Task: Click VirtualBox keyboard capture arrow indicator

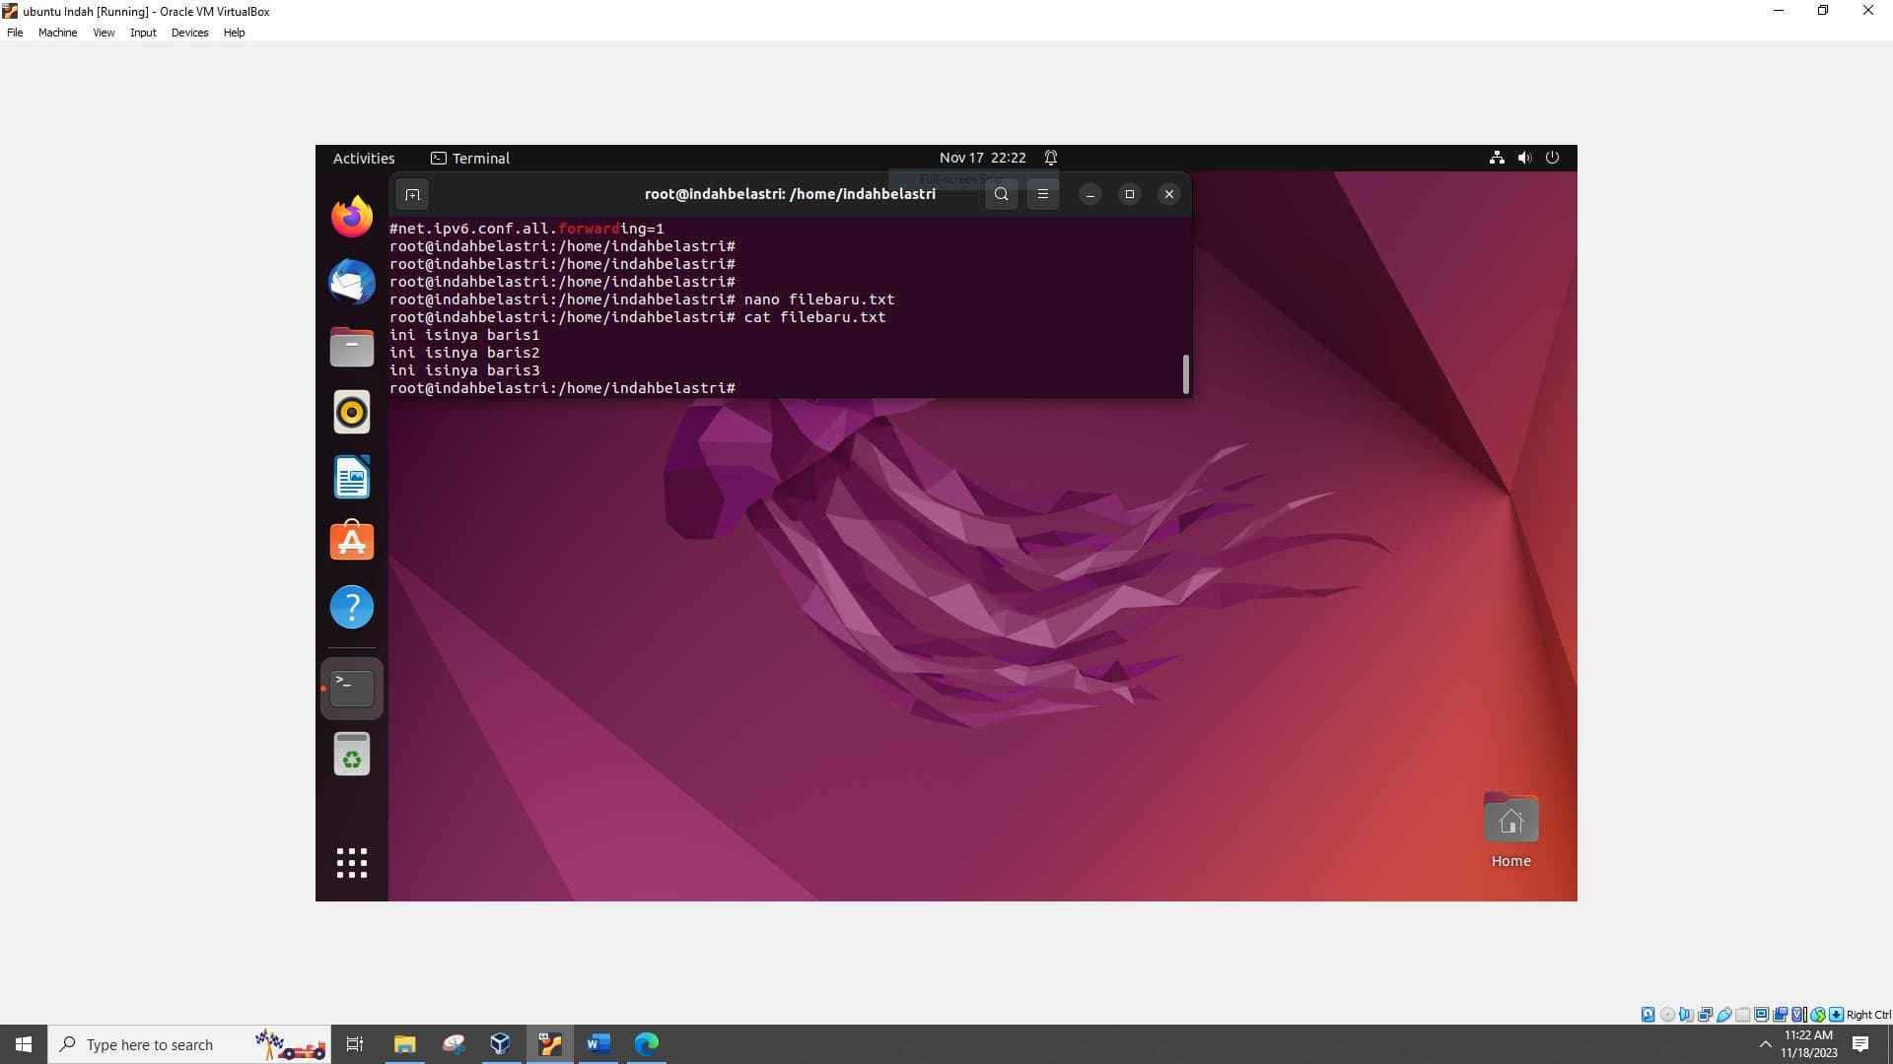Action: click(1836, 1015)
